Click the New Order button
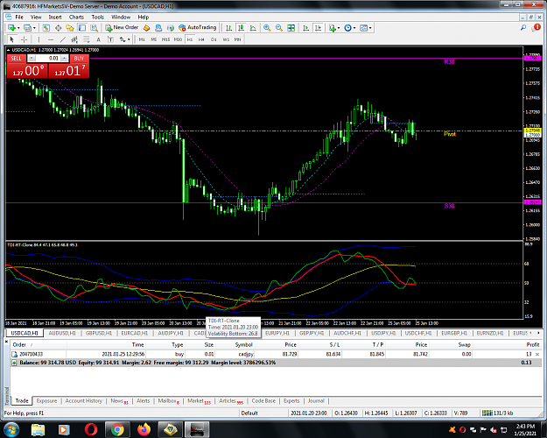Screen dimensions: 547x438 122,27
